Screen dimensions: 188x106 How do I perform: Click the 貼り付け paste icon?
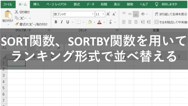click(x=8, y=14)
